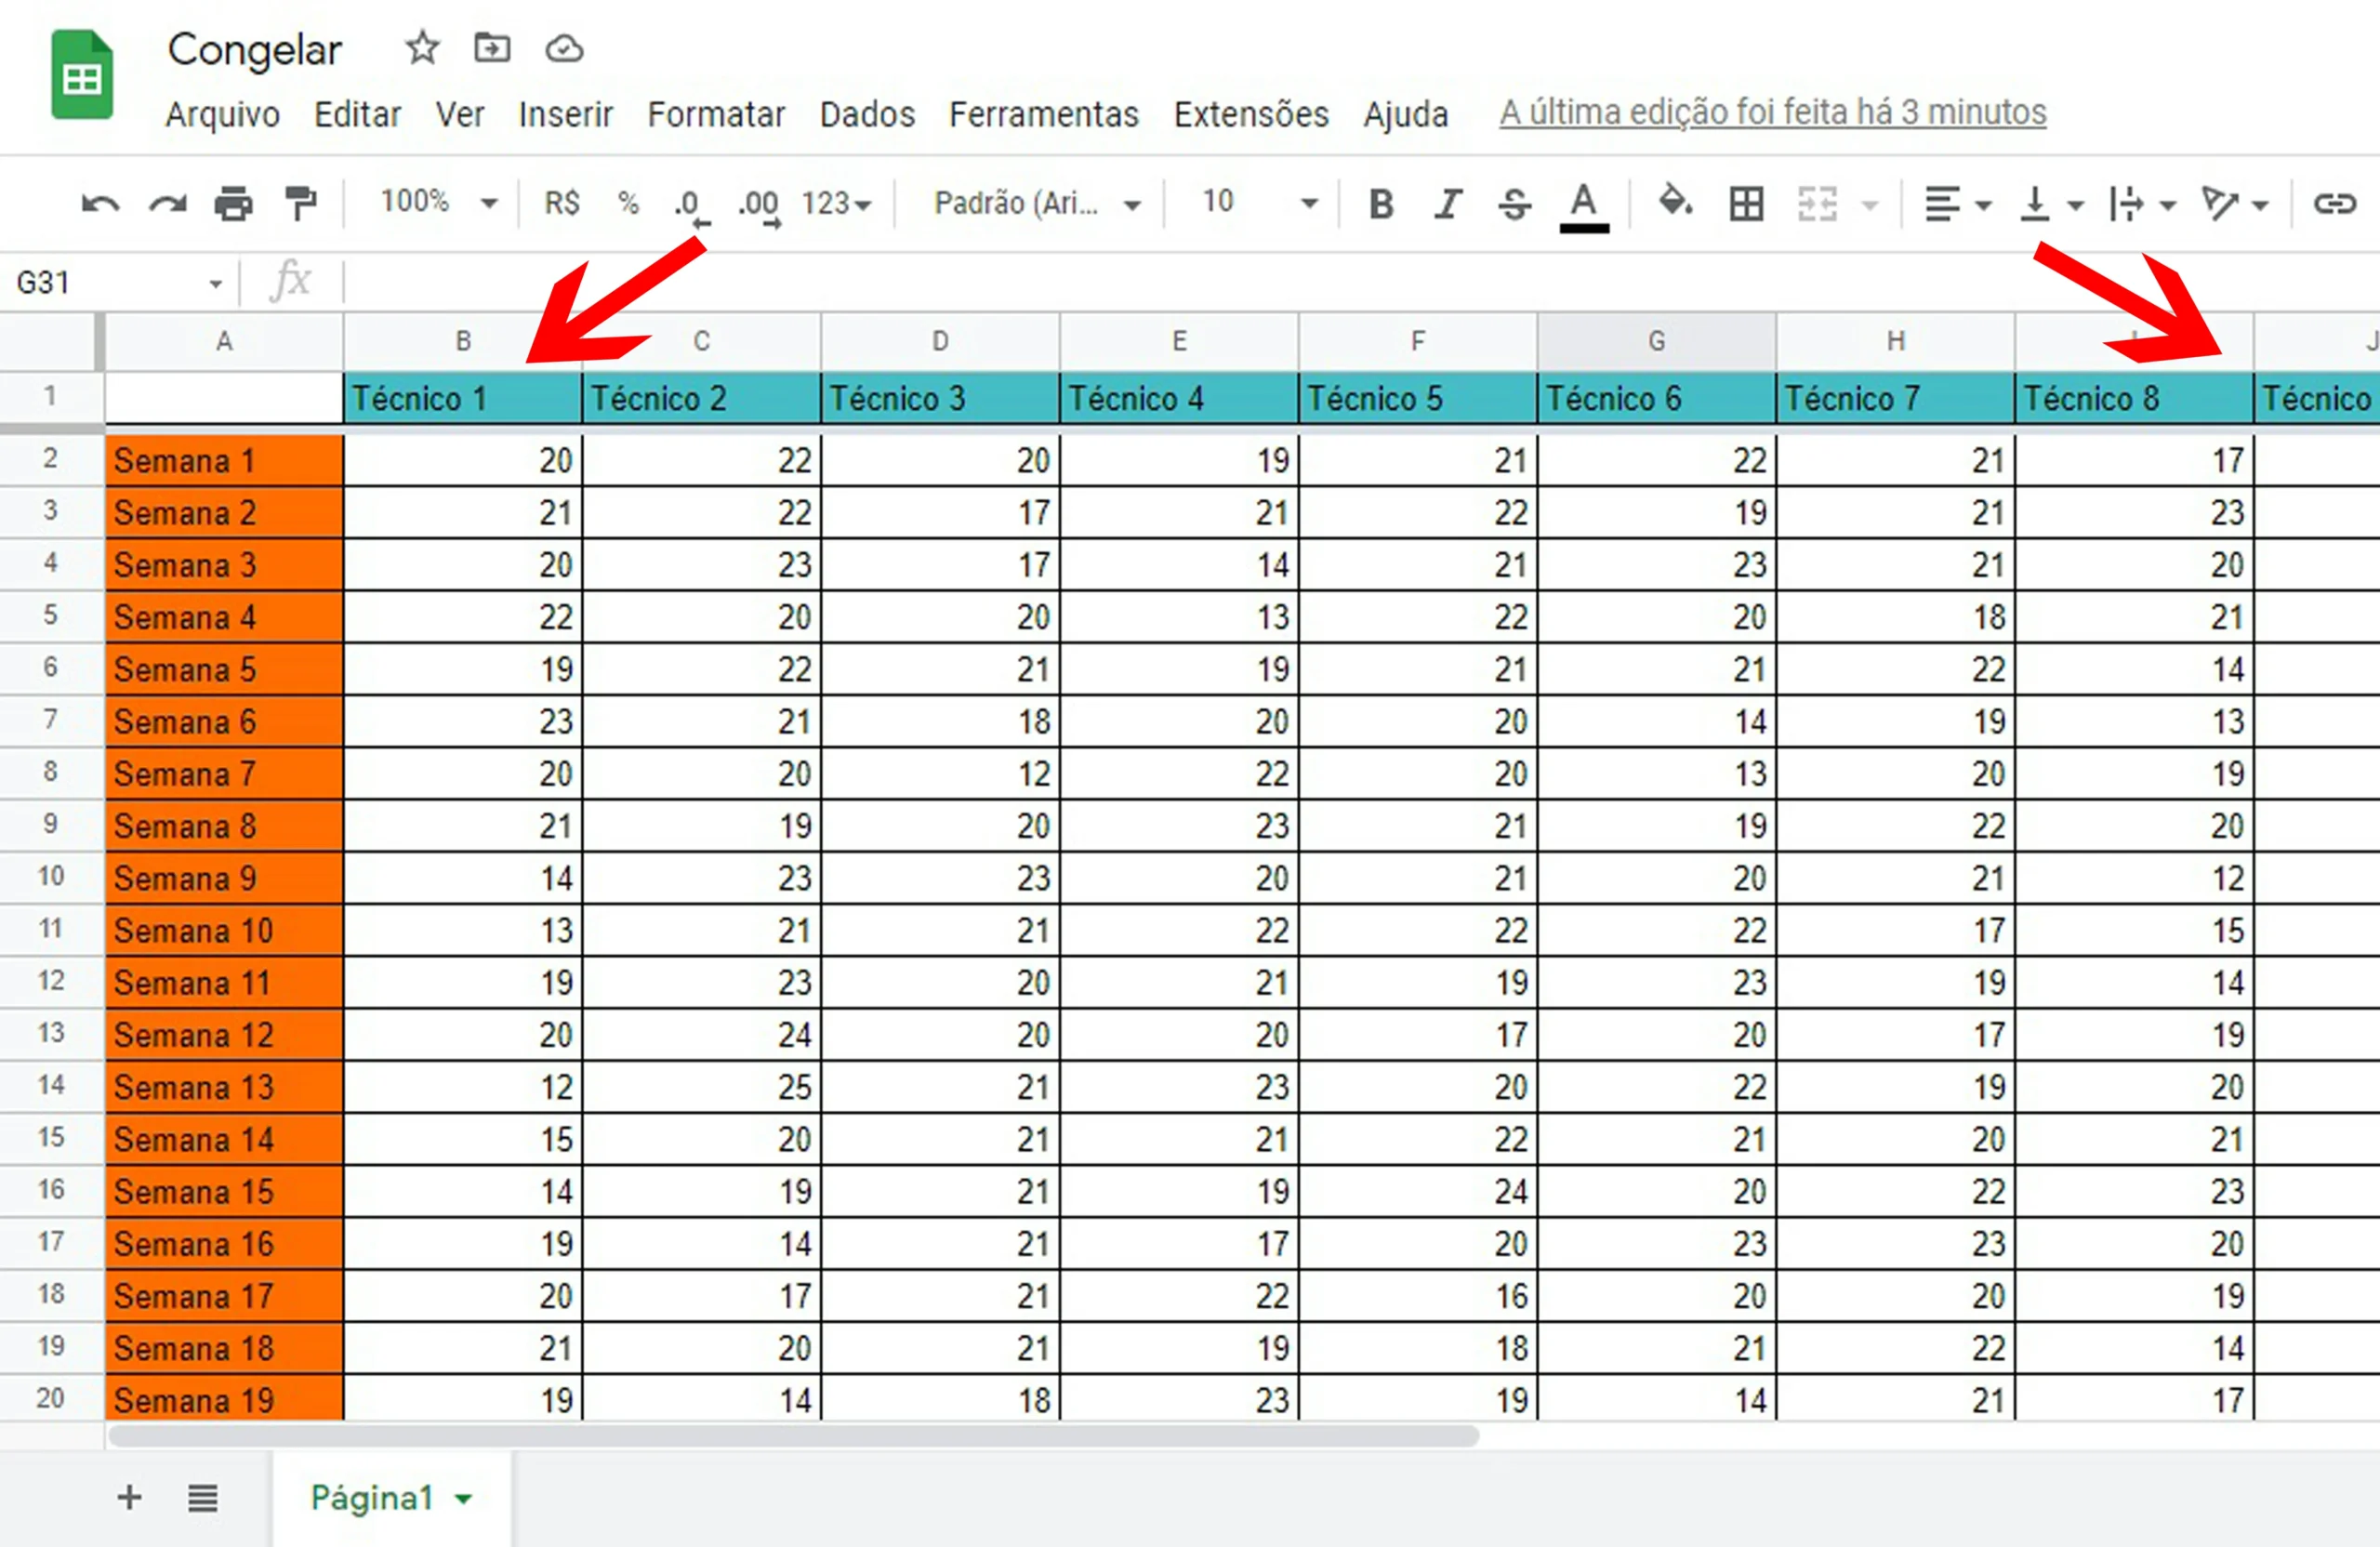Click the document title Congelar

coord(255,50)
